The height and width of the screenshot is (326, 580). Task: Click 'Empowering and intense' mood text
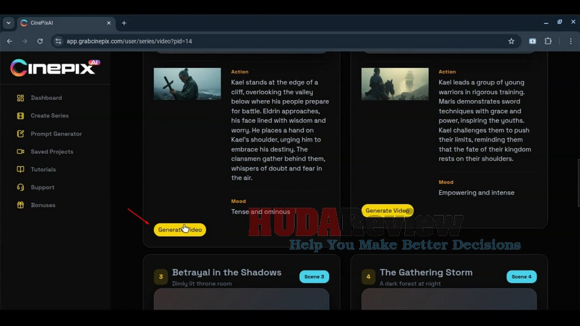pyautogui.click(x=476, y=192)
